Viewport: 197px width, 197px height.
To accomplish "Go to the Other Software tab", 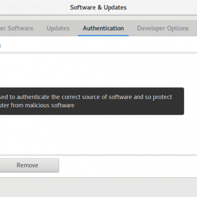I will click(x=17, y=28).
